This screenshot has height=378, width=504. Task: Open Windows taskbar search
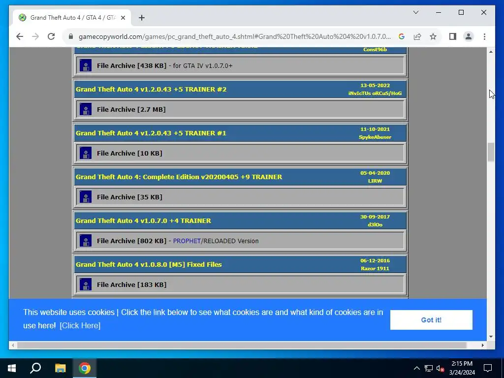(35, 368)
